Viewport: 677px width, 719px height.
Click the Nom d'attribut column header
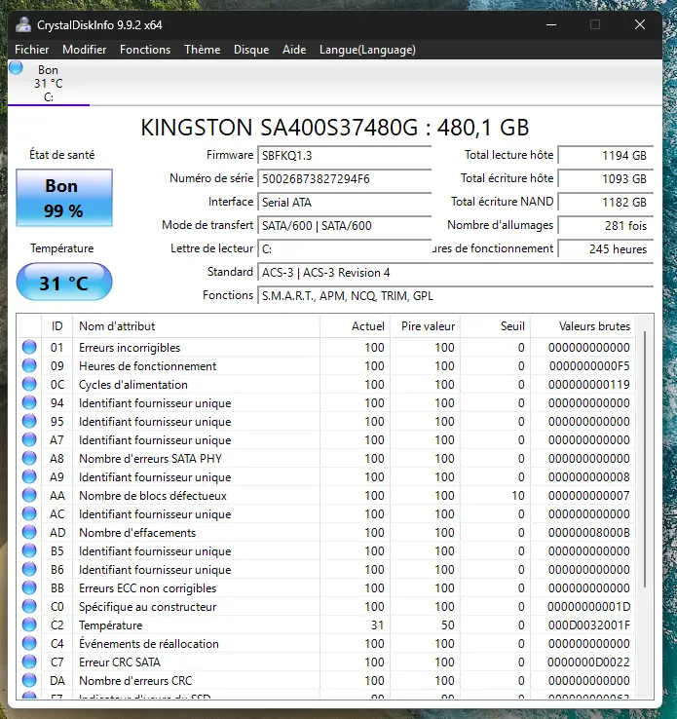pyautogui.click(x=196, y=326)
